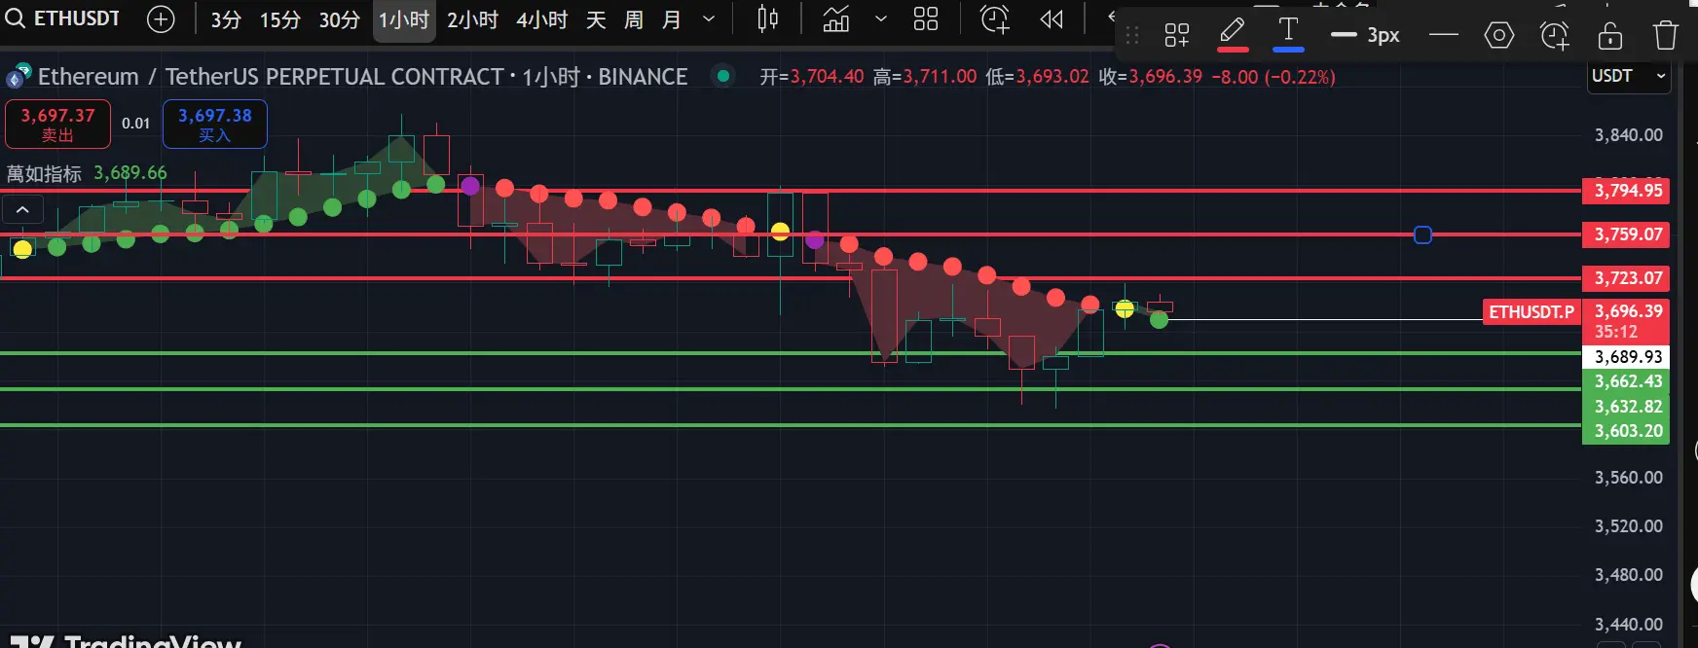Click the add symbol plus icon

[x=161, y=18]
